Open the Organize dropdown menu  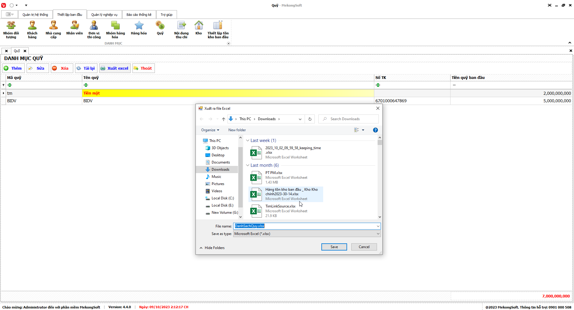click(210, 130)
